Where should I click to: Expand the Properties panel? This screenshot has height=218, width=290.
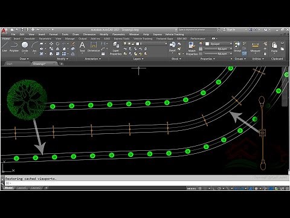tap(208, 59)
